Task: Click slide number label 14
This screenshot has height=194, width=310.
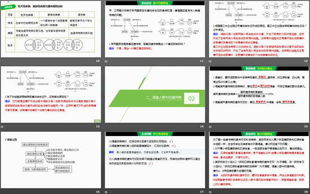Action: pyautogui.click(x=201, y=126)
